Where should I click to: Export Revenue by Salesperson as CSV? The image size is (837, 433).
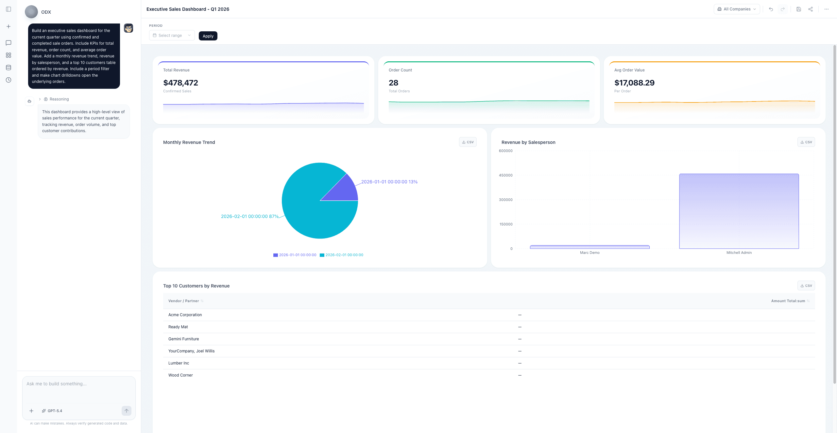[806, 142]
